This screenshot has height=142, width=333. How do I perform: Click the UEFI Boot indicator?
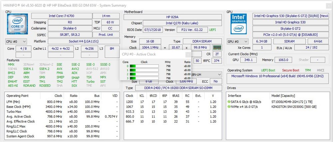[268, 70]
